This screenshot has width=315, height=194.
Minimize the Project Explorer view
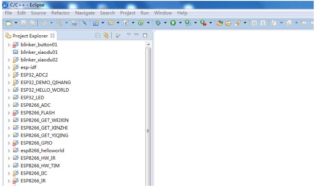pos(136,34)
